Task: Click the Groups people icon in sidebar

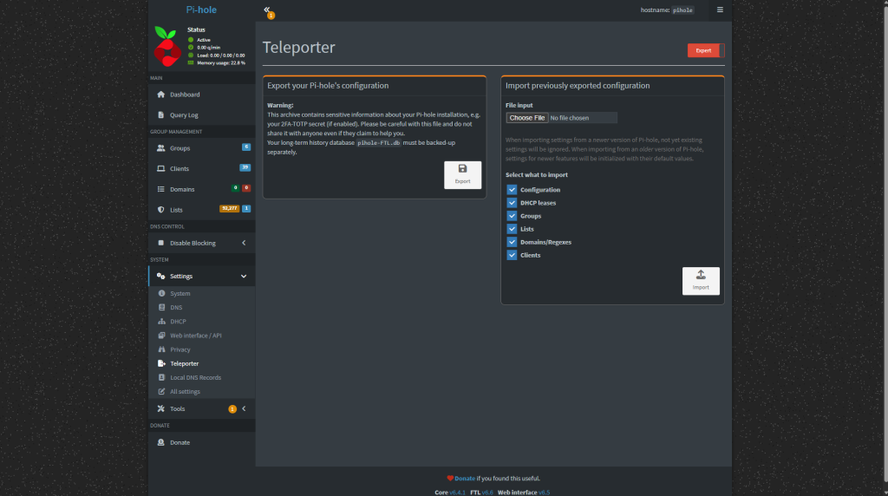Action: tap(161, 148)
